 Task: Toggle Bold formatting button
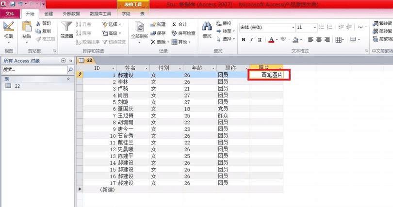pyautogui.click(x=244, y=40)
